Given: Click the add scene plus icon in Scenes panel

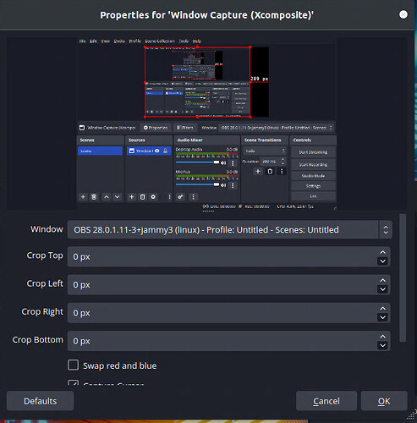Looking at the screenshot, I should (x=83, y=197).
